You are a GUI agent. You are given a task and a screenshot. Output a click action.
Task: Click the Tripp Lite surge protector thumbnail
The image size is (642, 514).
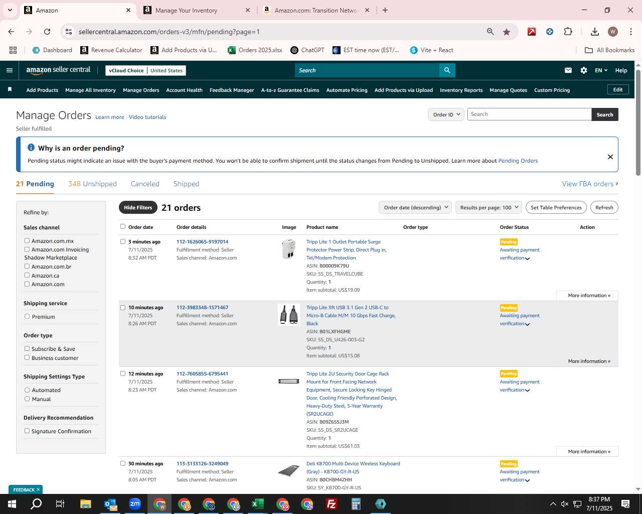pos(289,249)
